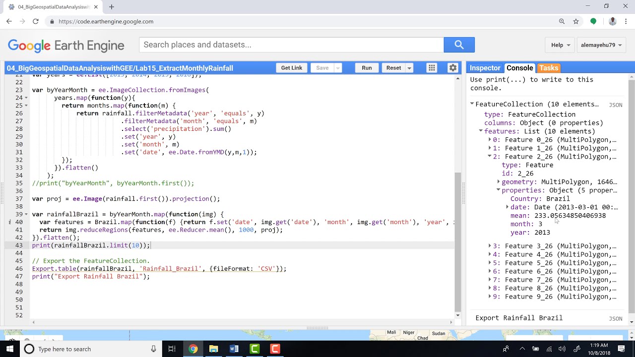Collapse the properties Object node
Viewport: 635px width, 357px height.
pyautogui.click(x=499, y=190)
